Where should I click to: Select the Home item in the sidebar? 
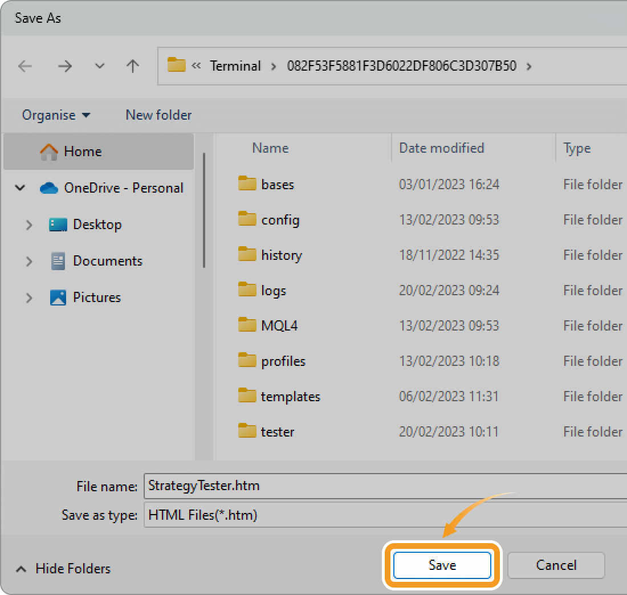point(83,151)
